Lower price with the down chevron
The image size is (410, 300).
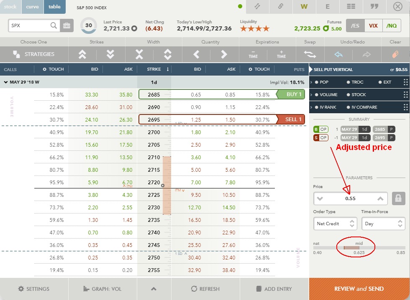pos(320,199)
